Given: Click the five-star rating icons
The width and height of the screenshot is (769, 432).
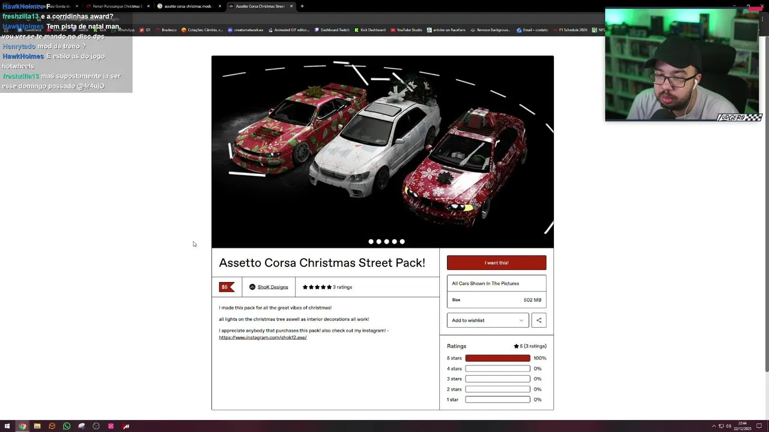Looking at the screenshot, I should pyautogui.click(x=317, y=287).
